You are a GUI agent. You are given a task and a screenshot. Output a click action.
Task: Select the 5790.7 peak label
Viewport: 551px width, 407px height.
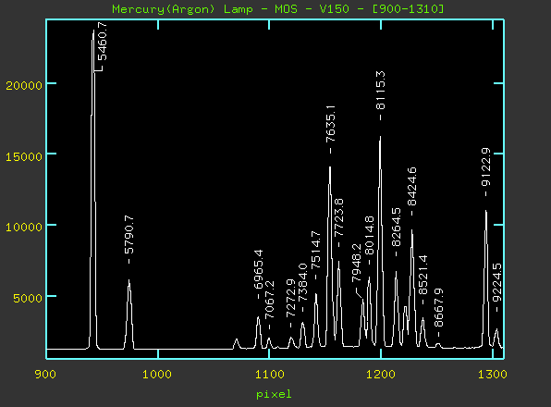coord(129,235)
